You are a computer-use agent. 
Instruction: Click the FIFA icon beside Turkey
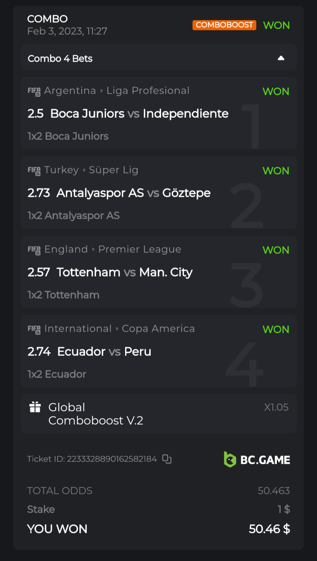(x=34, y=171)
